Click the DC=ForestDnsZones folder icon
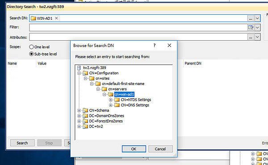 (x=85, y=121)
